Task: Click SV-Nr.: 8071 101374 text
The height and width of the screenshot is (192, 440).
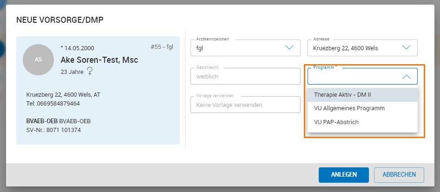Action: pyautogui.click(x=53, y=130)
